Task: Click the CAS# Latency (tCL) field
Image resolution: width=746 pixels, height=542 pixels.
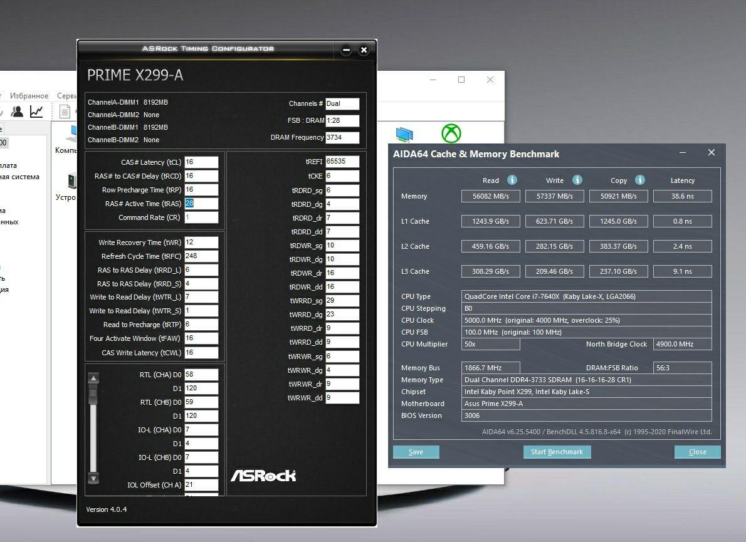Action: 201,162
